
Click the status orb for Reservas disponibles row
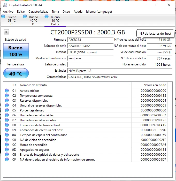[x=7, y=100]
